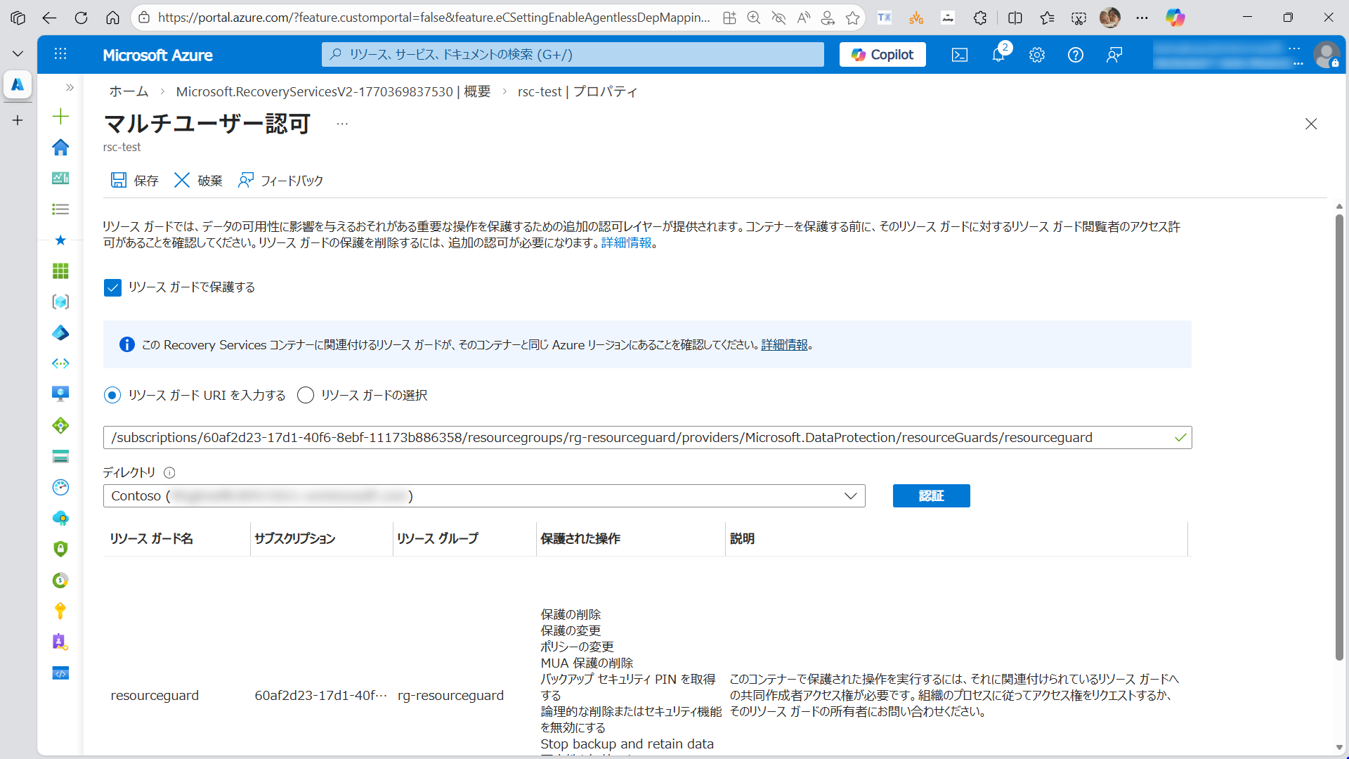Open the portal Settings gear
Screen dimensions: 1349x759
coord(1037,54)
